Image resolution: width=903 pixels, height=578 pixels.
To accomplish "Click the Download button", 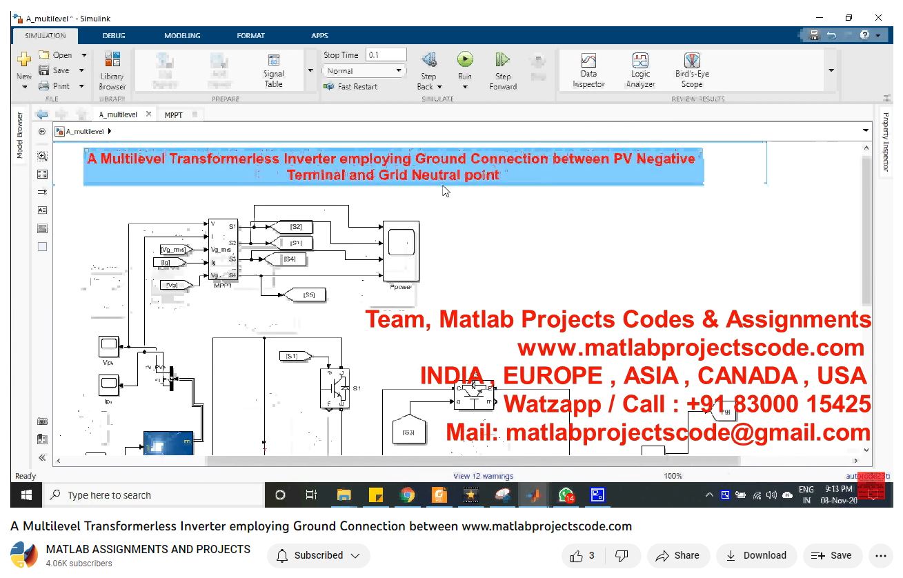I will point(757,555).
